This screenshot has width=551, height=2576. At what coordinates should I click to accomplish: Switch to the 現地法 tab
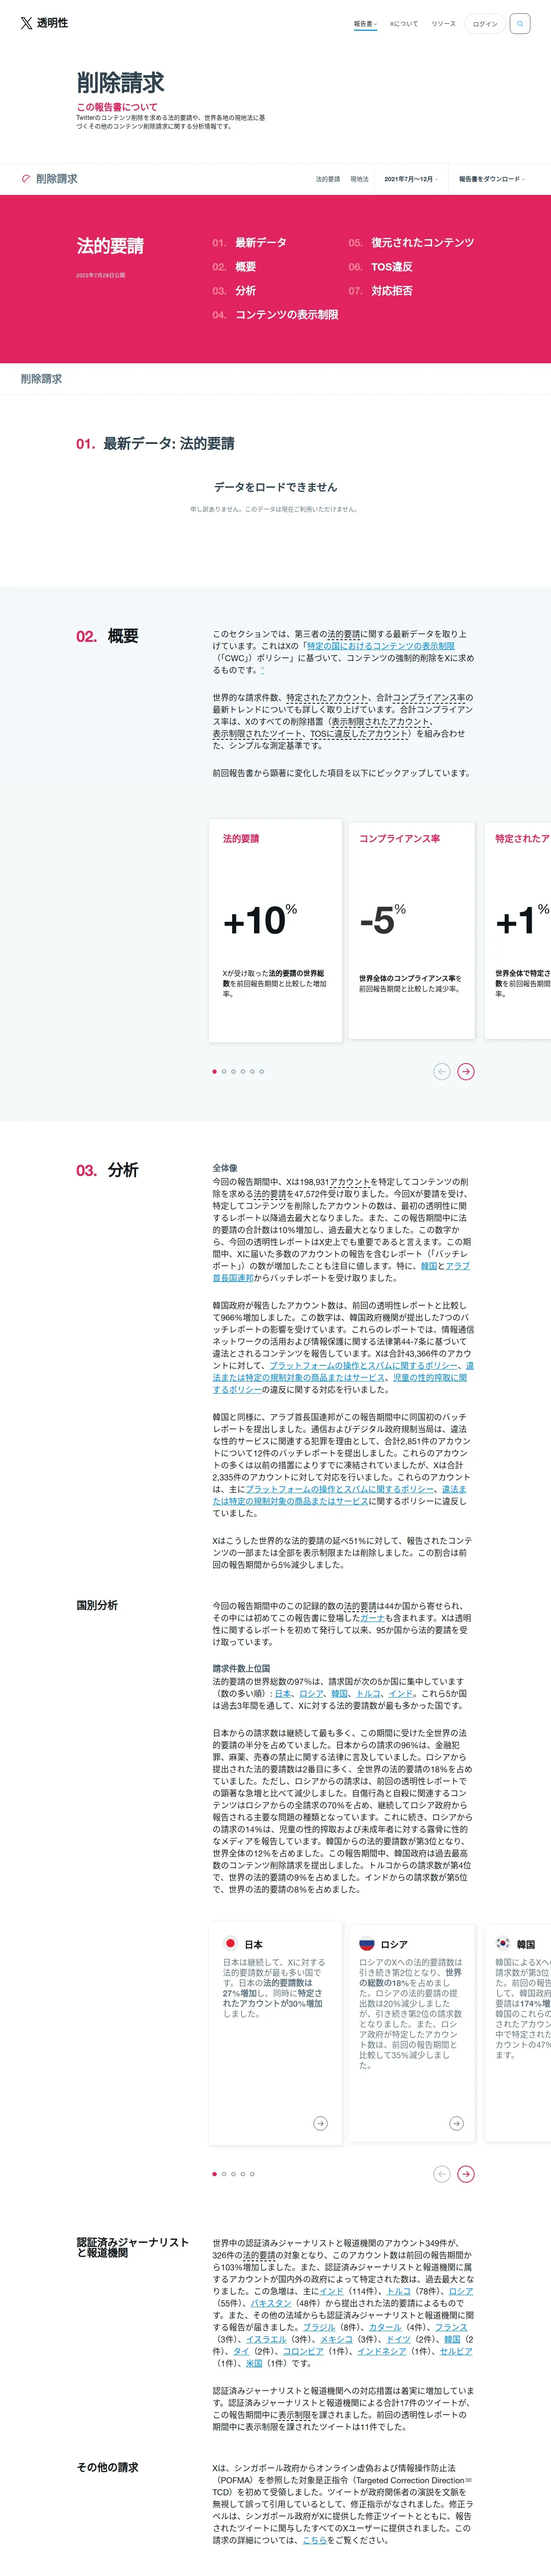[x=359, y=179]
